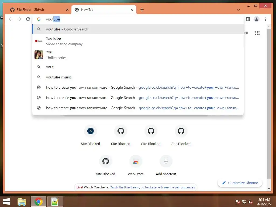
Task: Click the browser back arrow
Action: click(11, 19)
